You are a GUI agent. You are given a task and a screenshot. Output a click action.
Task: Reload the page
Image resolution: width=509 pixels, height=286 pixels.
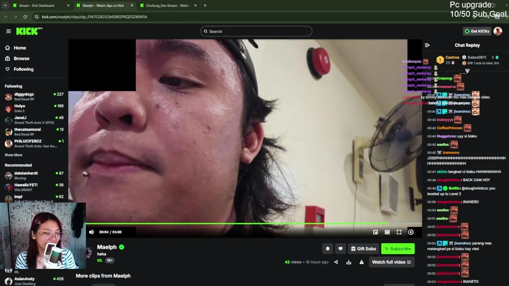point(25,17)
